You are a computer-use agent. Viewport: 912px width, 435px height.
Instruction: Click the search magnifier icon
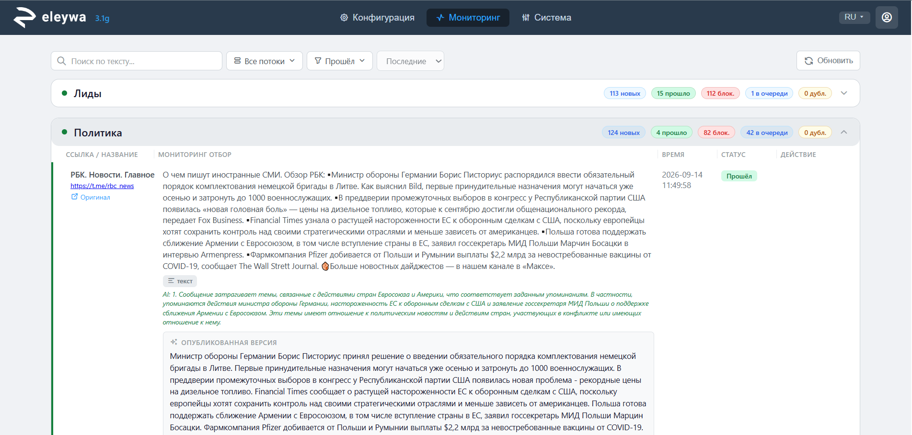click(x=61, y=61)
